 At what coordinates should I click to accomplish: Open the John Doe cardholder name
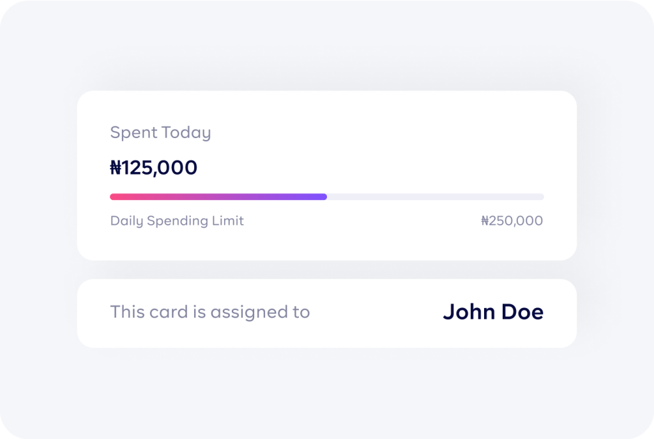point(493,312)
